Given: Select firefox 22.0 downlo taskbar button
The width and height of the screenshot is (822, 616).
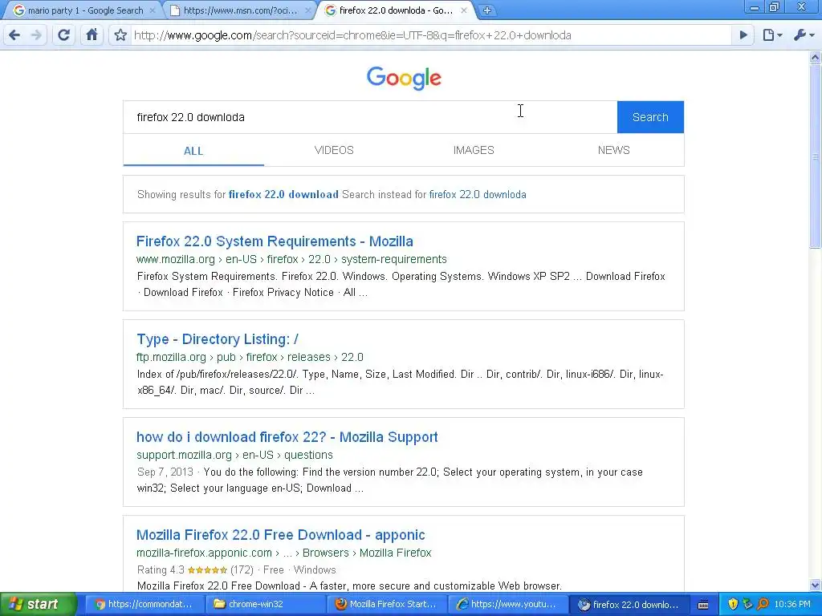Looking at the screenshot, I should (x=628, y=604).
